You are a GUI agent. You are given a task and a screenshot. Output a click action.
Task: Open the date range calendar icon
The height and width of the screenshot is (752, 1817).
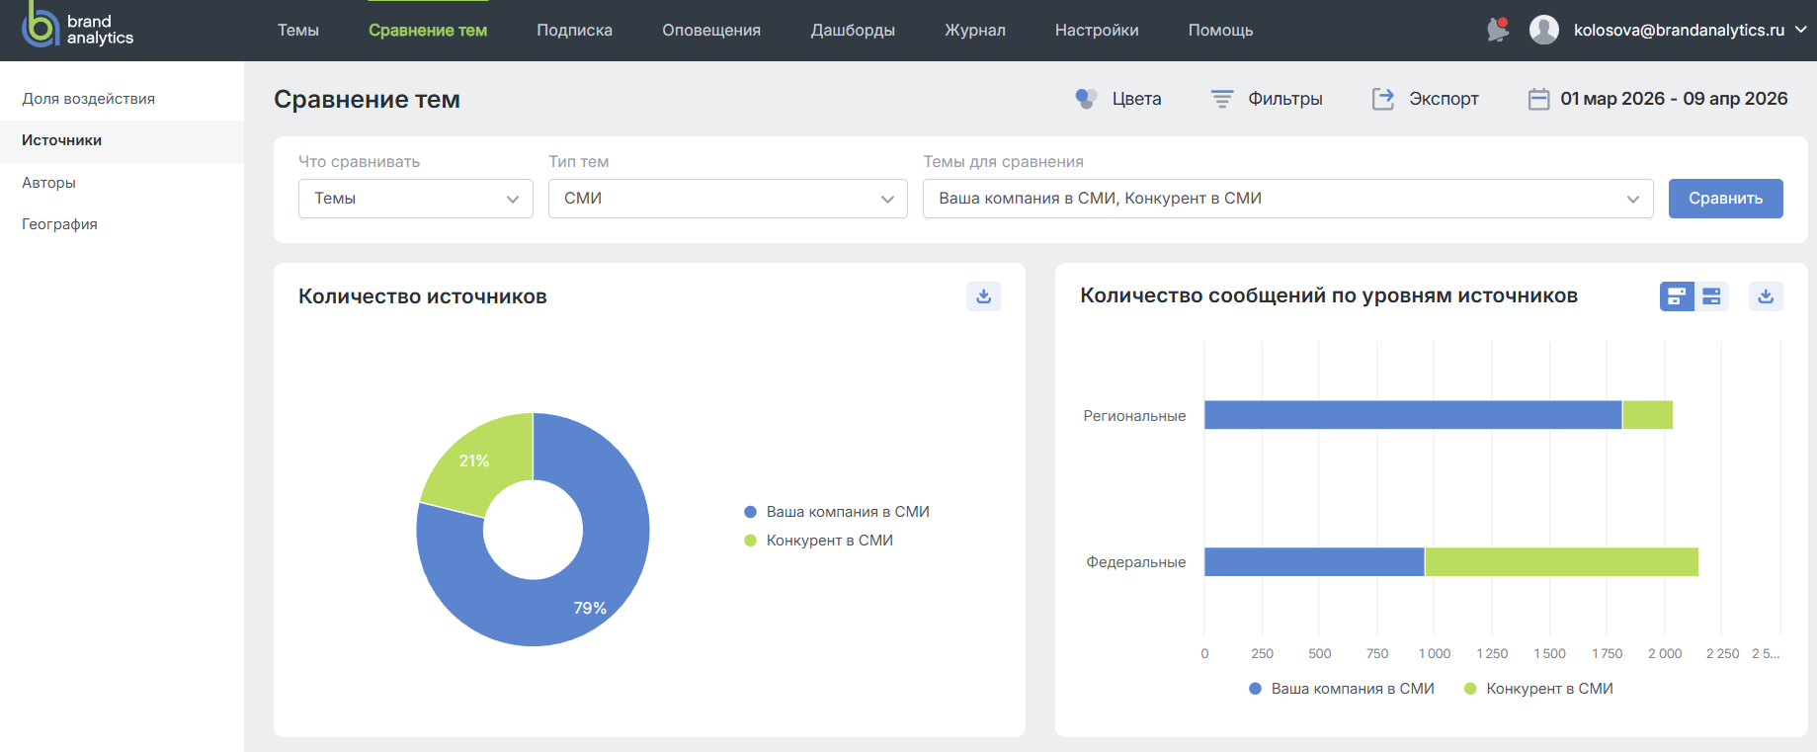[x=1538, y=99]
